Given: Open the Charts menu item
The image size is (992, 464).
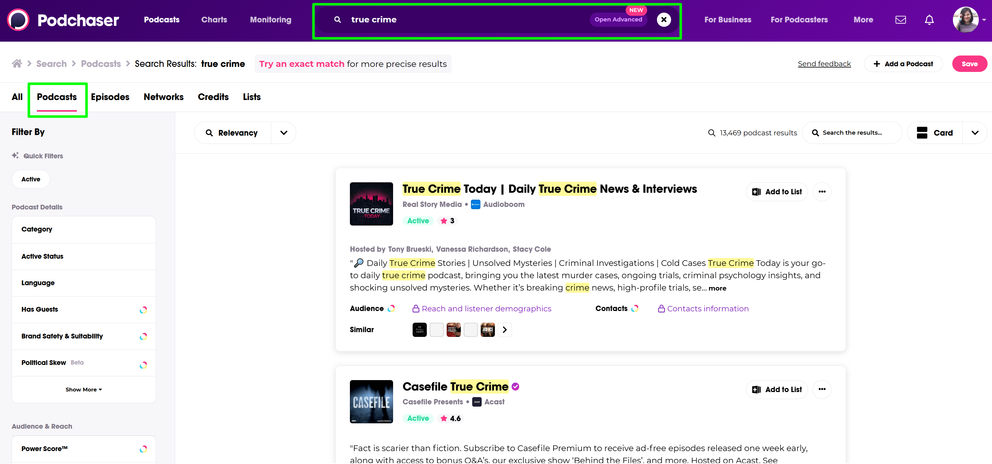Looking at the screenshot, I should (214, 20).
